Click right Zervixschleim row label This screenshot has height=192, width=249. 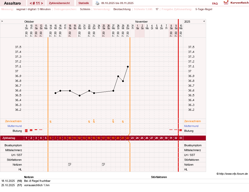pos(192,121)
